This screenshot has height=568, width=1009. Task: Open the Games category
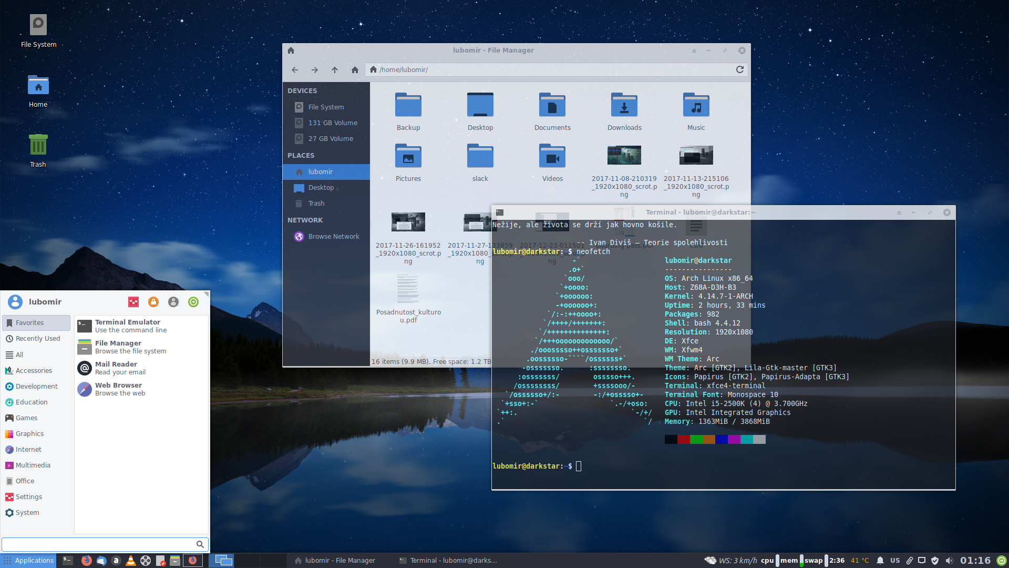pos(36,418)
